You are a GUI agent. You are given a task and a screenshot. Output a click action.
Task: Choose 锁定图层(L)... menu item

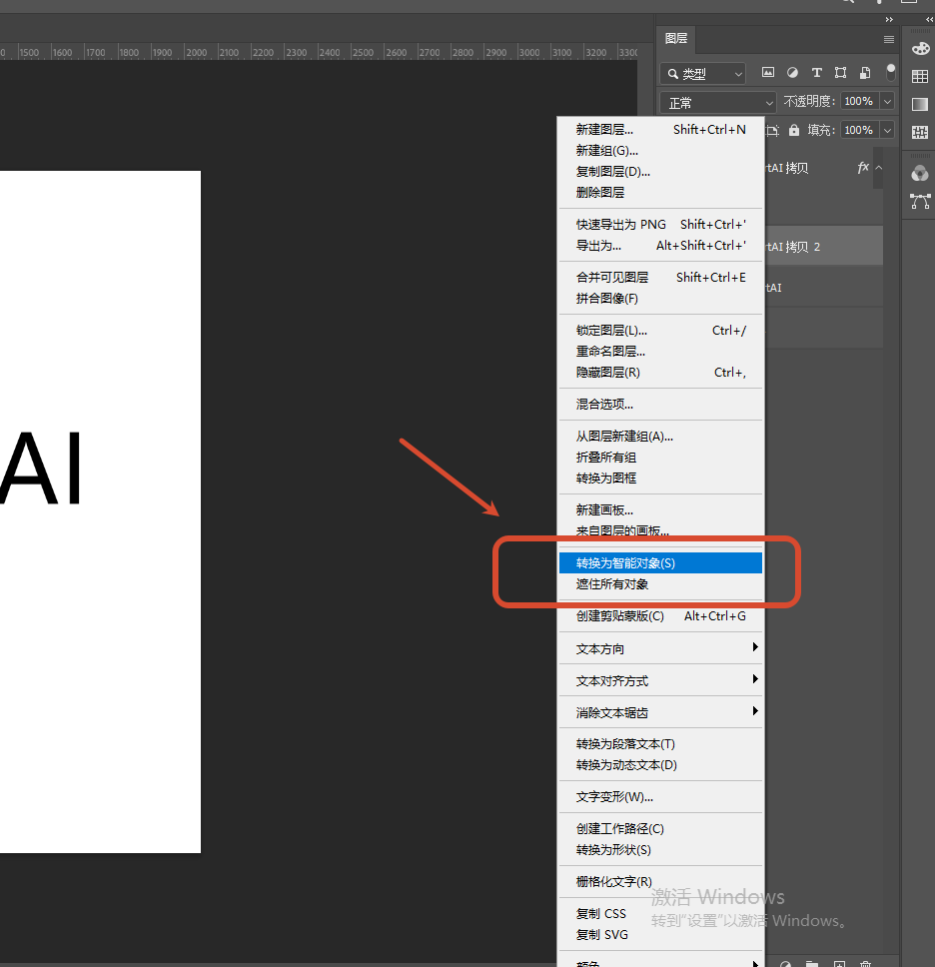(x=660, y=331)
